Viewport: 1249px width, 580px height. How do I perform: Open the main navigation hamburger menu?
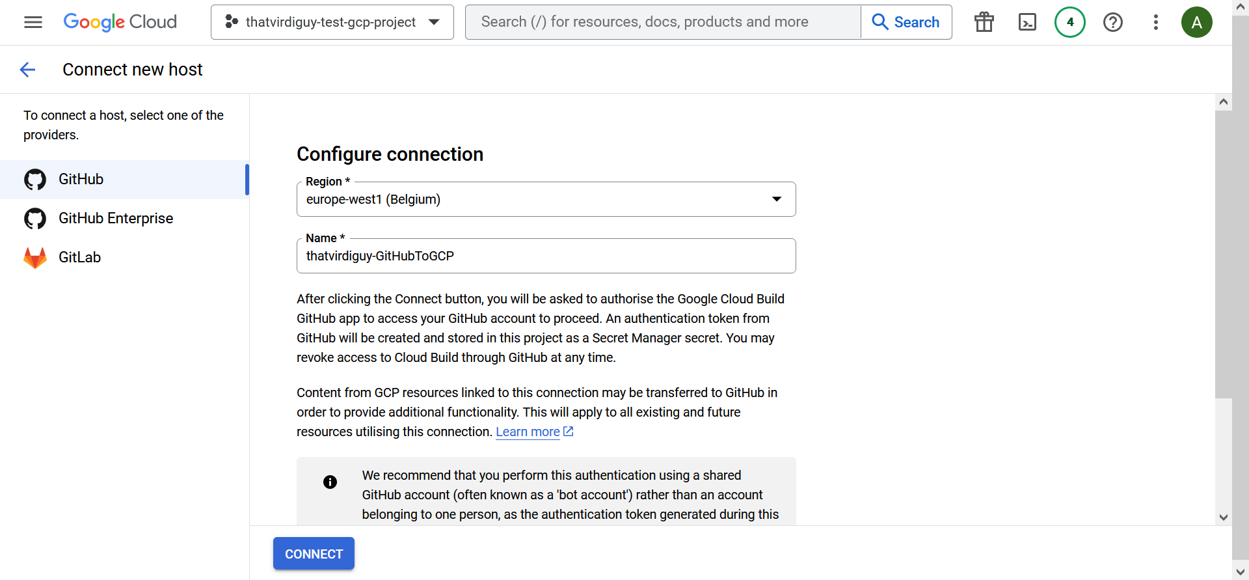(x=33, y=22)
